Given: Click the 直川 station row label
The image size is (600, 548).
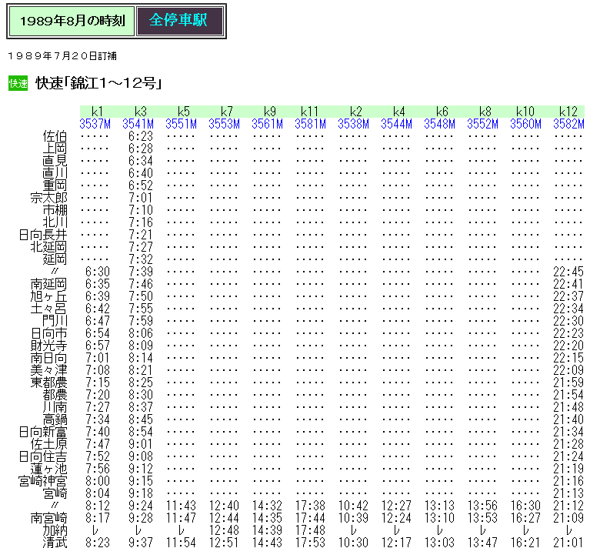Looking at the screenshot, I should pyautogui.click(x=55, y=173).
